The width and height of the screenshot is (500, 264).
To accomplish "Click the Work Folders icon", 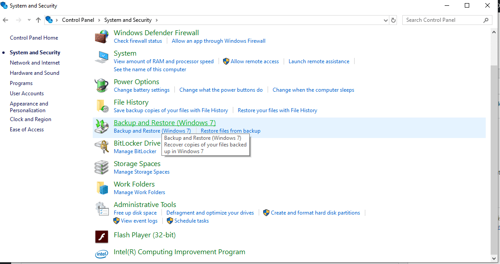I will point(102,188).
